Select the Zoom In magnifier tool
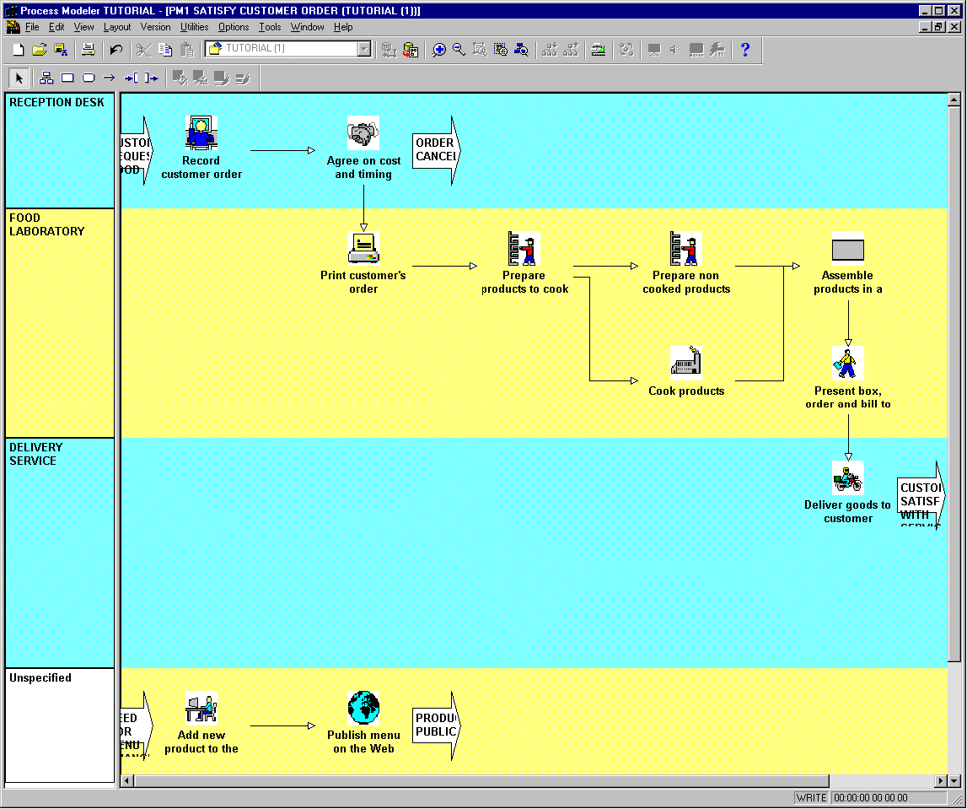 pos(438,50)
